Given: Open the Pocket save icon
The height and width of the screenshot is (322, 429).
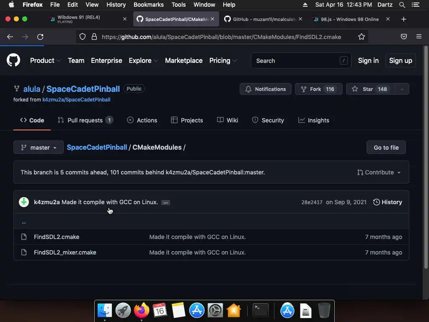Looking at the screenshot, I should click(404, 37).
